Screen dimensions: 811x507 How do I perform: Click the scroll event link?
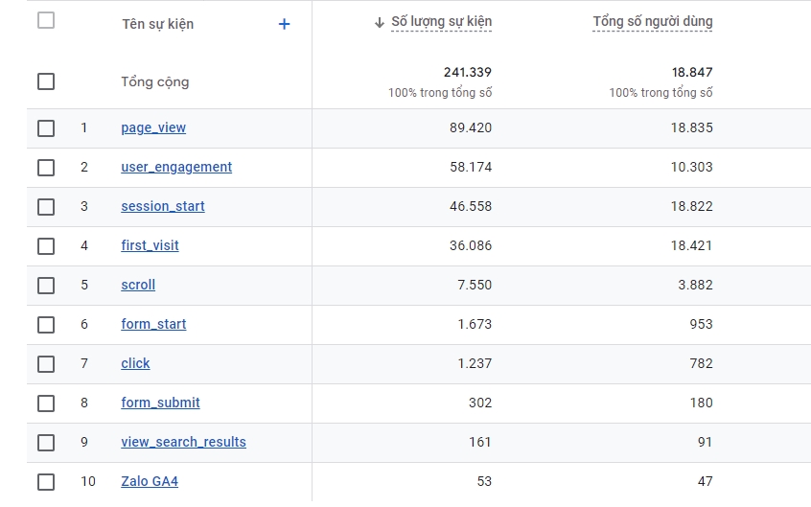point(138,286)
